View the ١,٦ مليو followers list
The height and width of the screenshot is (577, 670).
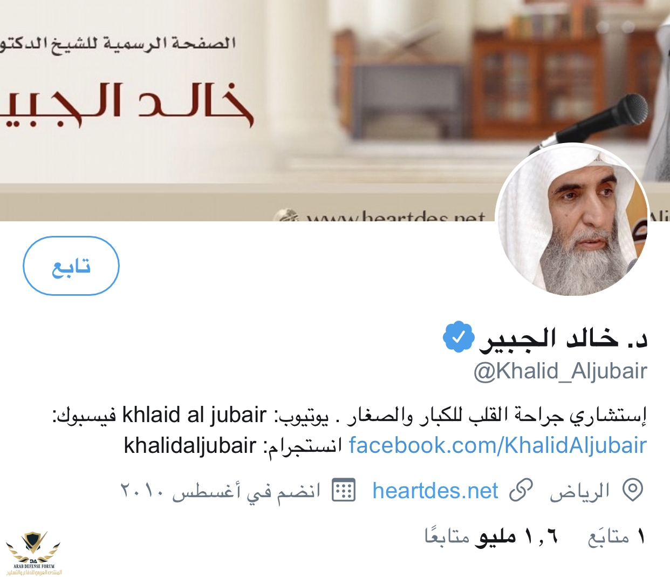pos(491,537)
